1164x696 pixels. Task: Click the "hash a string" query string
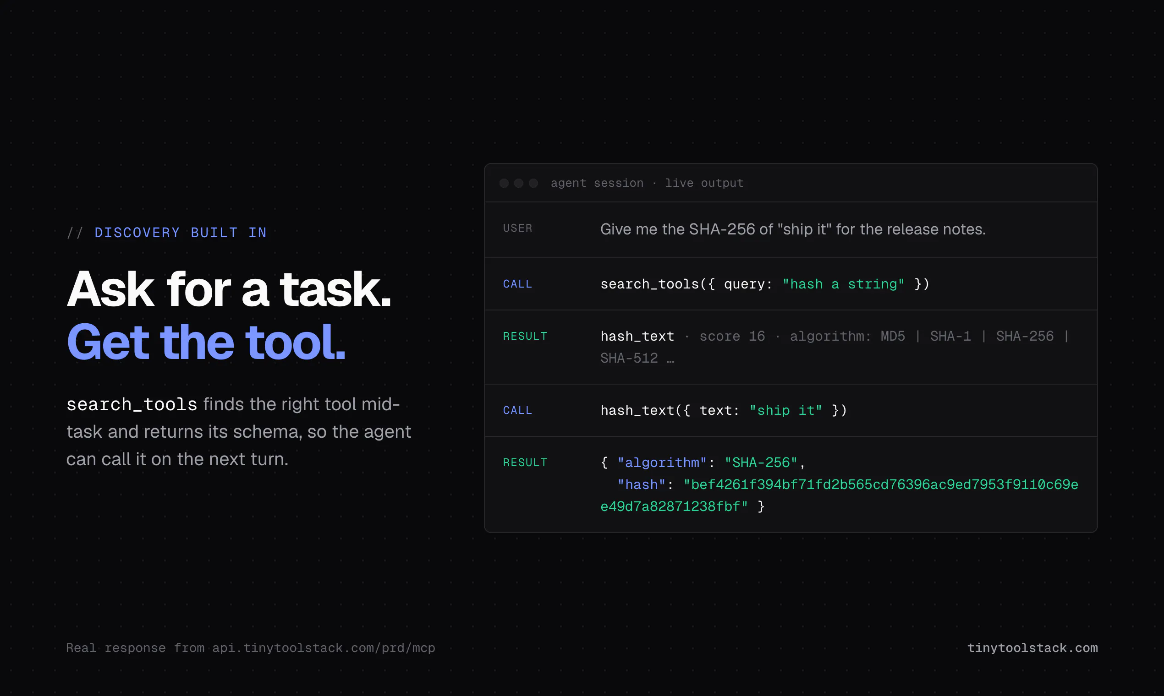click(843, 284)
